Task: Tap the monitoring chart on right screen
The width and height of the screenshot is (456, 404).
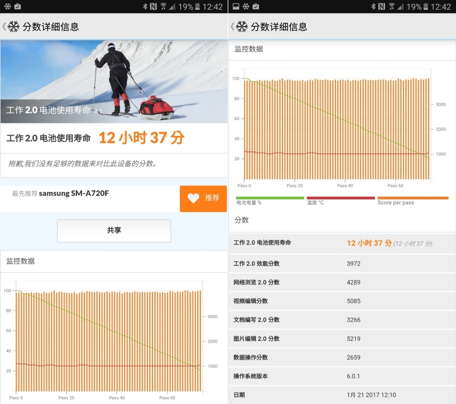Action: click(339, 128)
